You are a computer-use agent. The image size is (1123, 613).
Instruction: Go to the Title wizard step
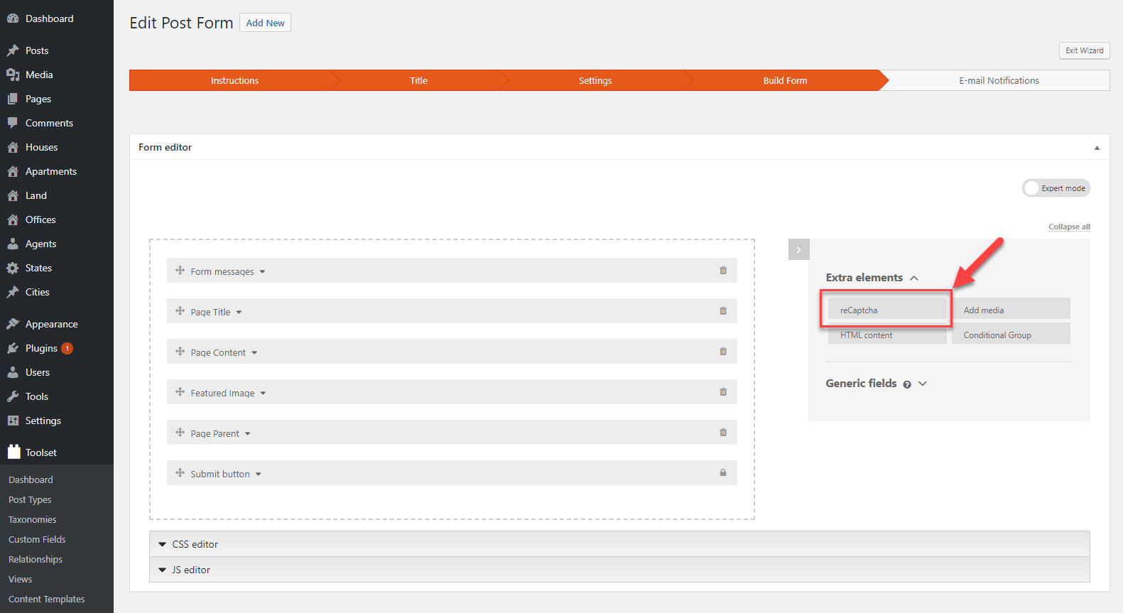418,80
